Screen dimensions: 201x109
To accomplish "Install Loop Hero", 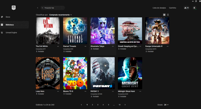I will point(40,94).
